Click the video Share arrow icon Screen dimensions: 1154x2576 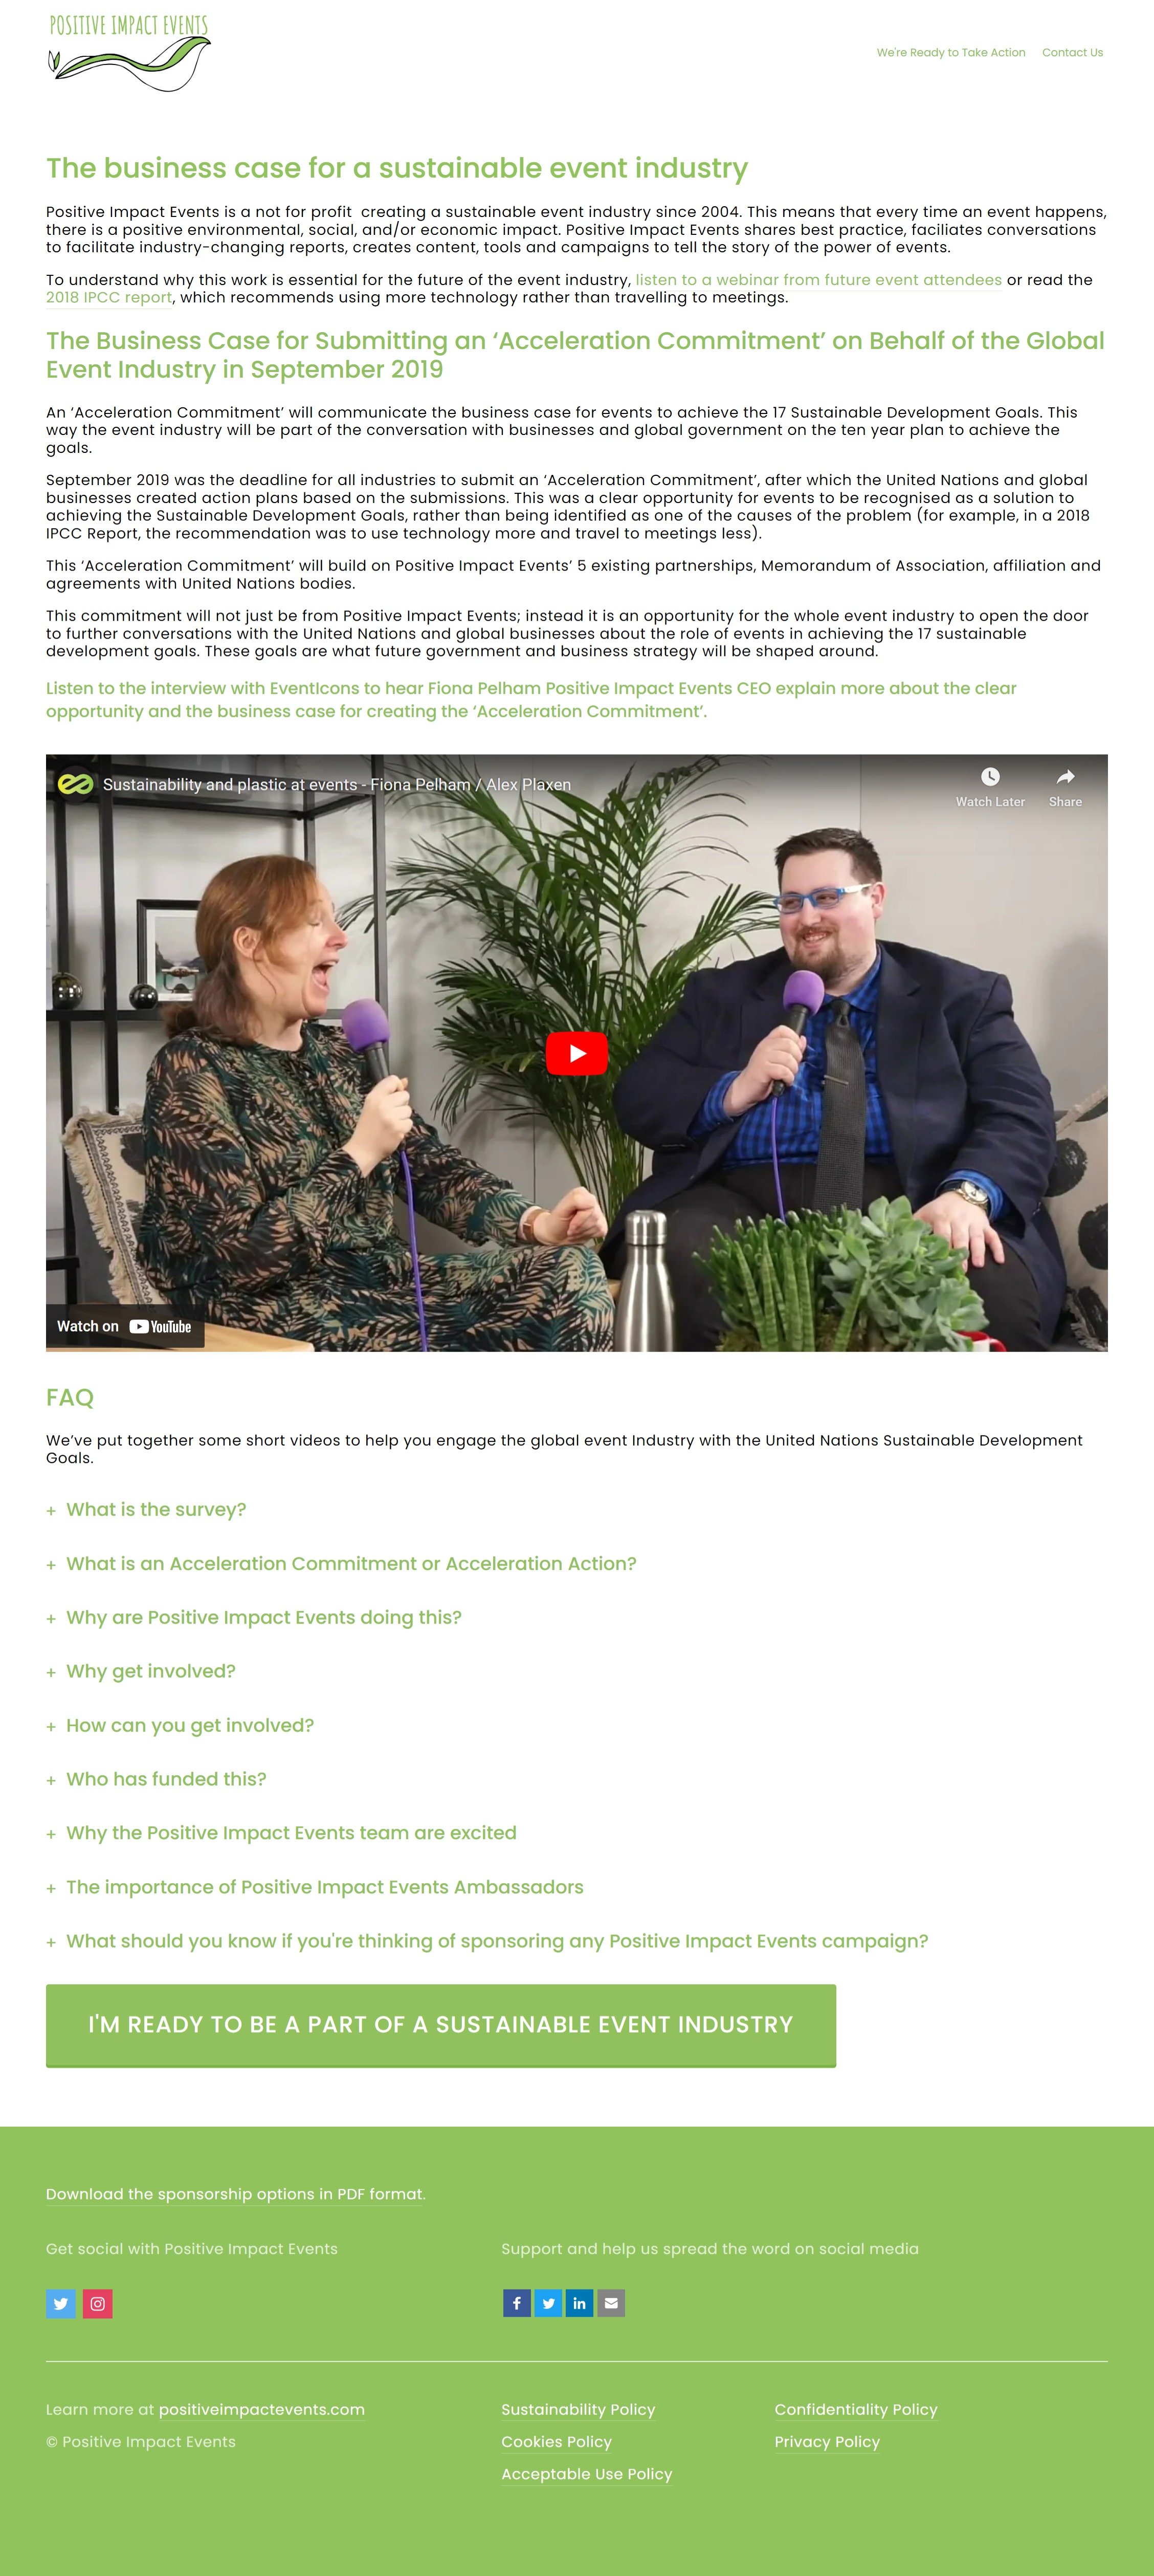1066,777
